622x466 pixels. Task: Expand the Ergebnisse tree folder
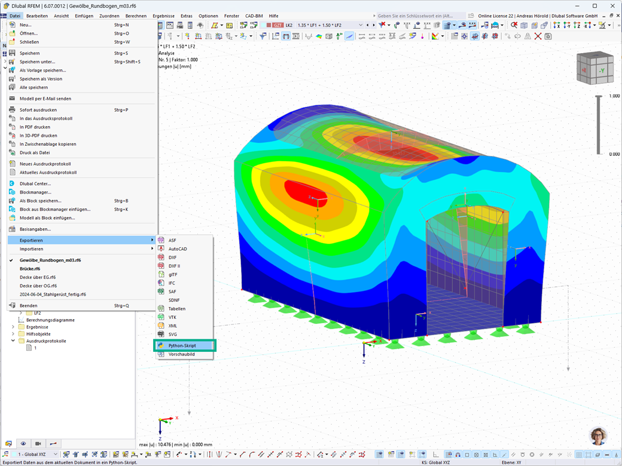[x=13, y=327]
